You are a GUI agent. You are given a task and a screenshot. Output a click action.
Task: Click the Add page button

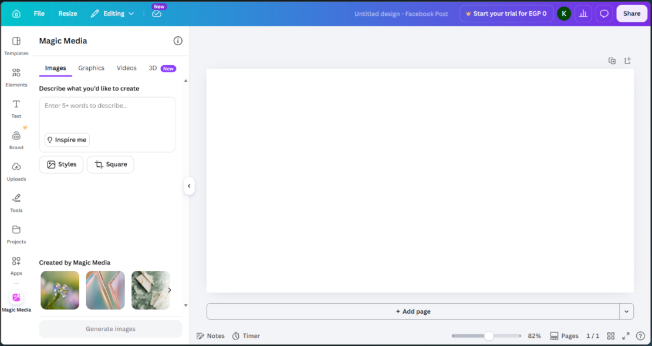tap(413, 311)
